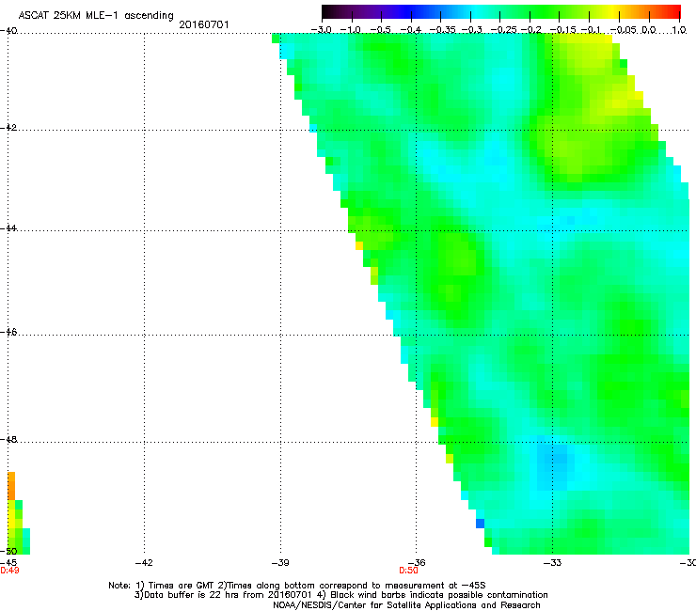Screen dimensions: 696x611
Task: Click the latitude label -44
Action: point(8,228)
